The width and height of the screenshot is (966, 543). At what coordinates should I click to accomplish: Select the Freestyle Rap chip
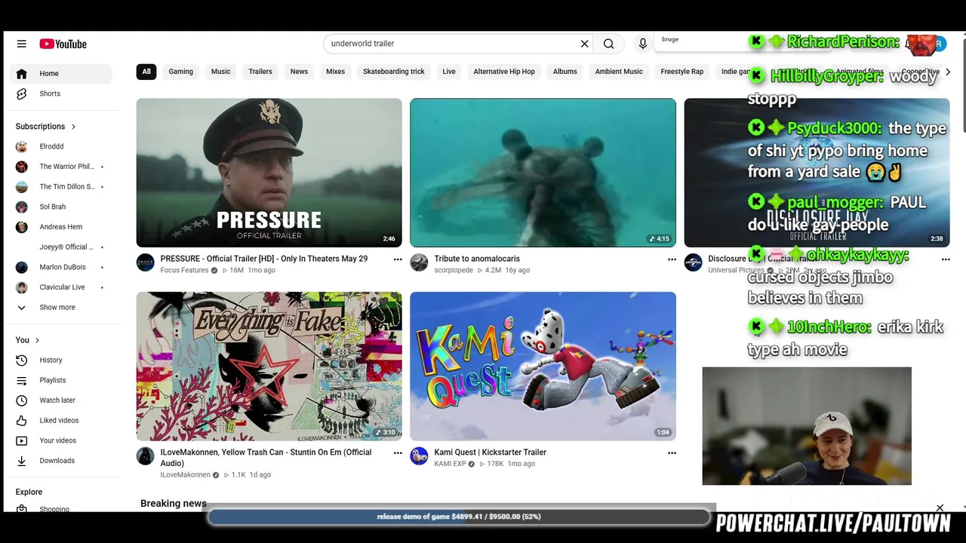point(681,72)
